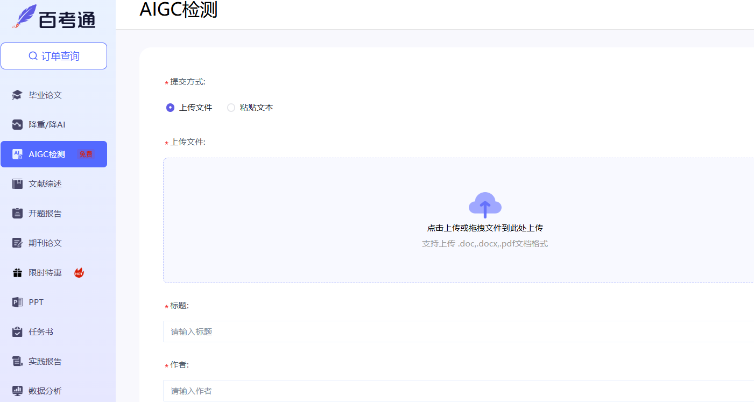754x402 pixels.
Task: Click the AIGC检测 page heading
Action: [x=179, y=10]
